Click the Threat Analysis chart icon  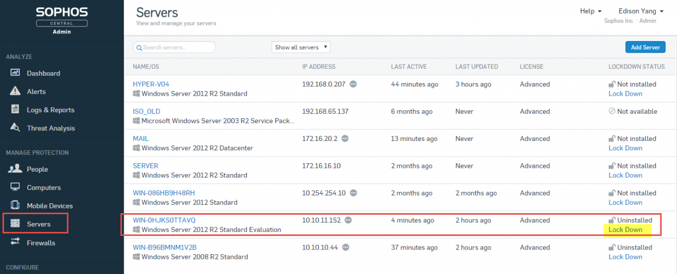tap(16, 128)
